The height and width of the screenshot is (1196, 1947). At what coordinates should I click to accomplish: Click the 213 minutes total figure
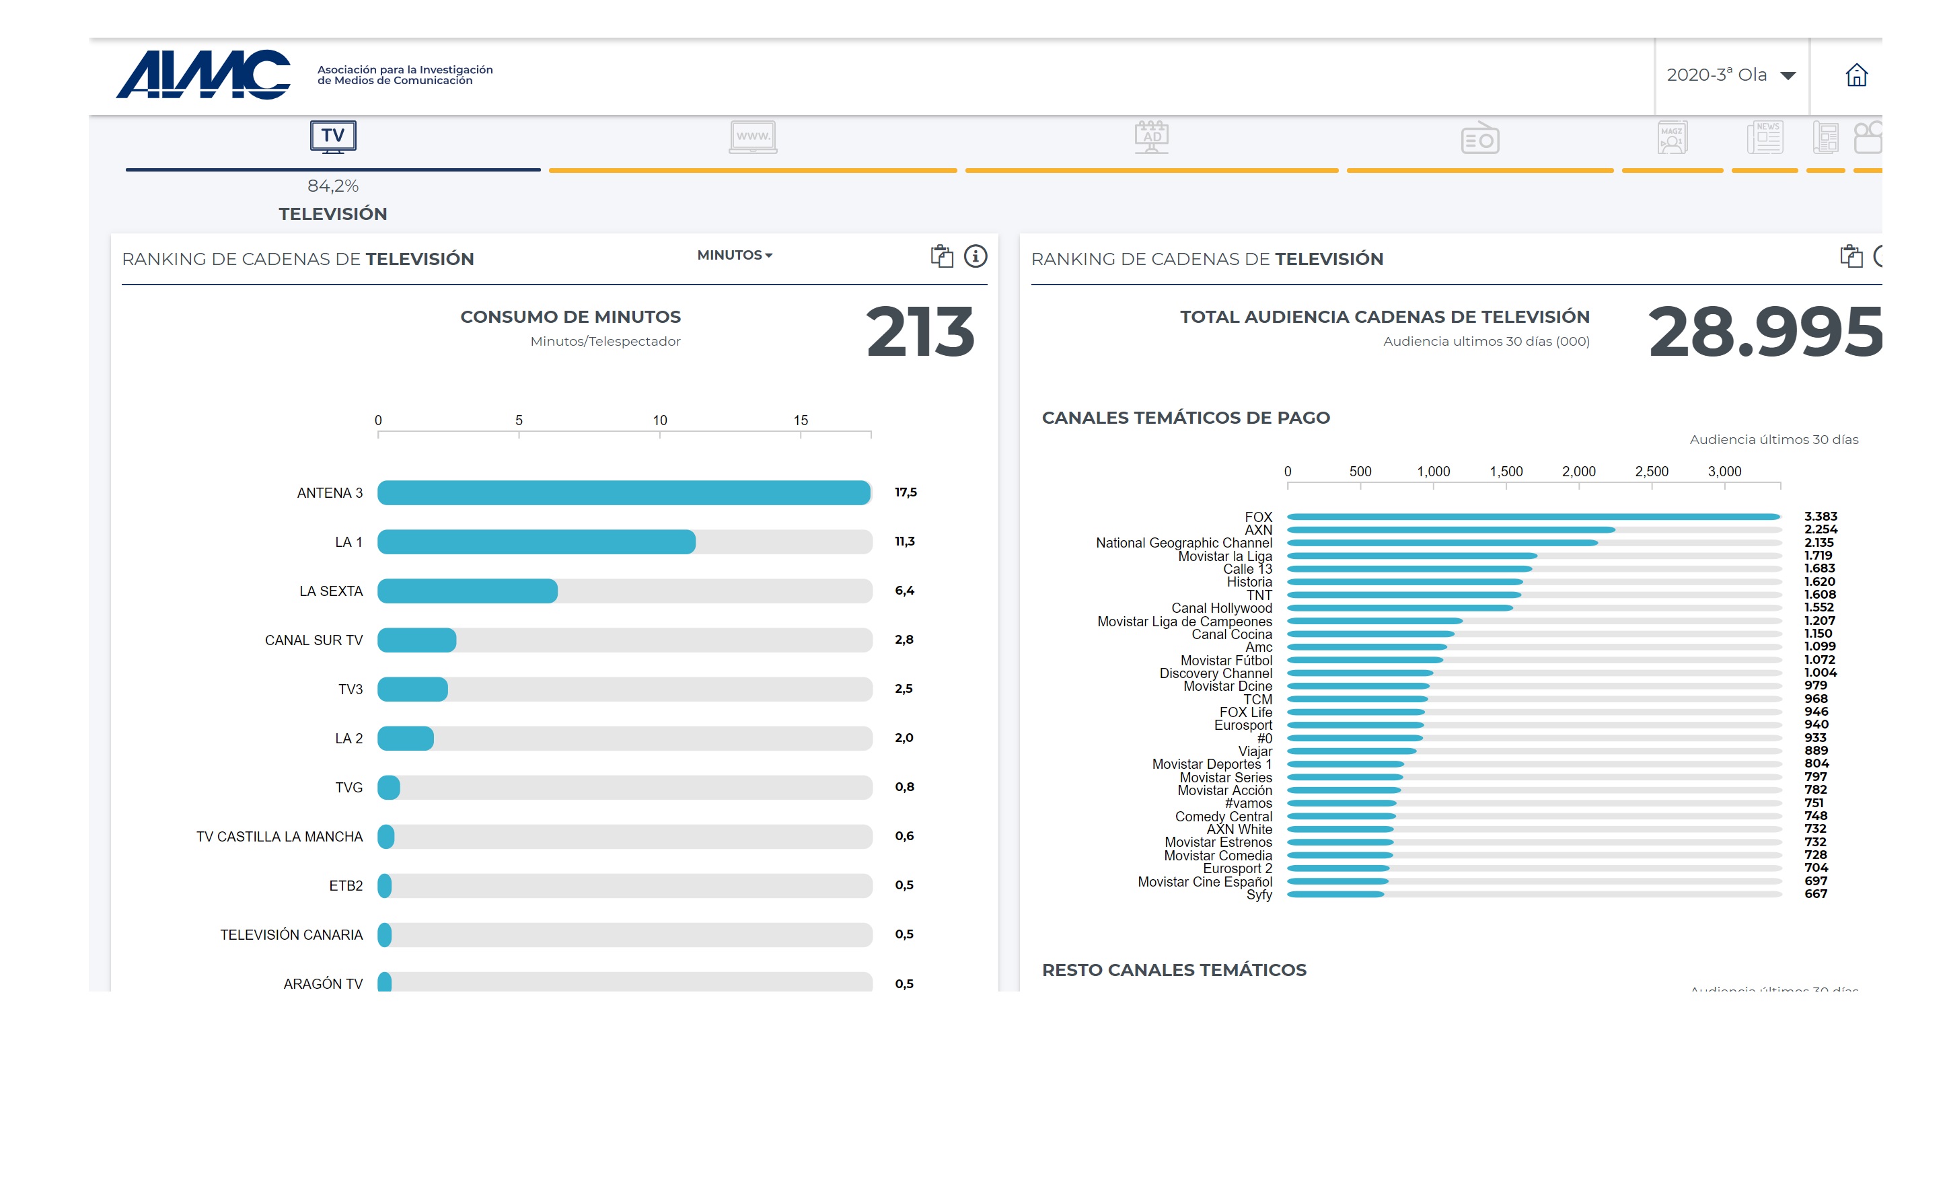pyautogui.click(x=920, y=332)
